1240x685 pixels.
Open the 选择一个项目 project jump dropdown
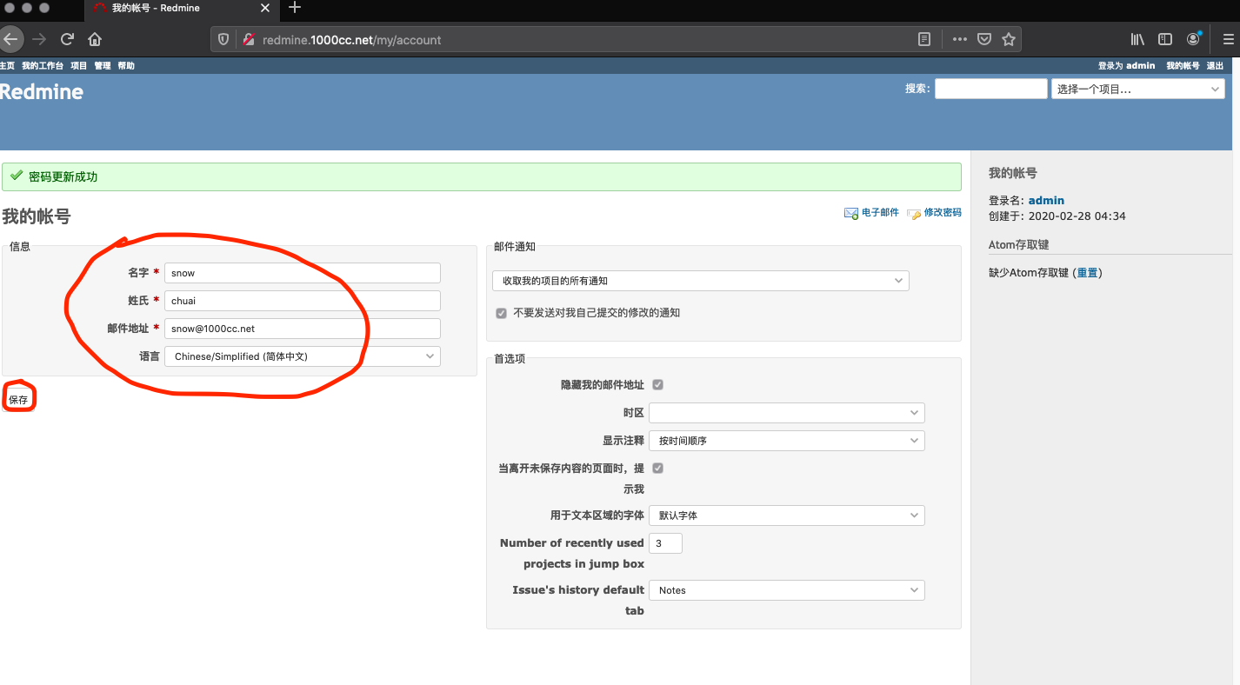click(x=1138, y=89)
